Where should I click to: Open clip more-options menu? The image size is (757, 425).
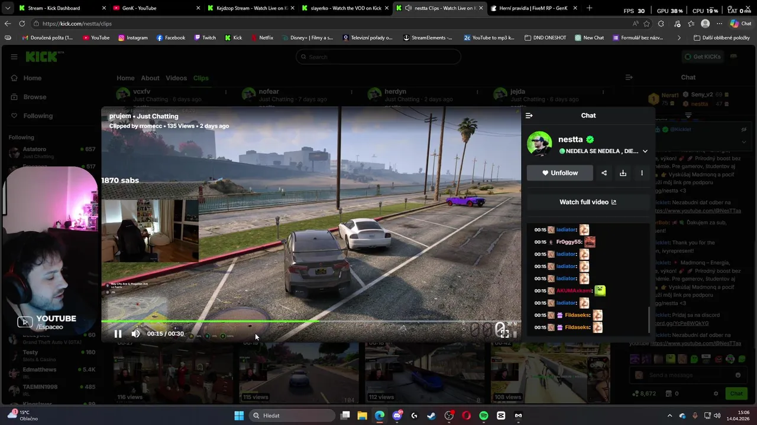642,173
